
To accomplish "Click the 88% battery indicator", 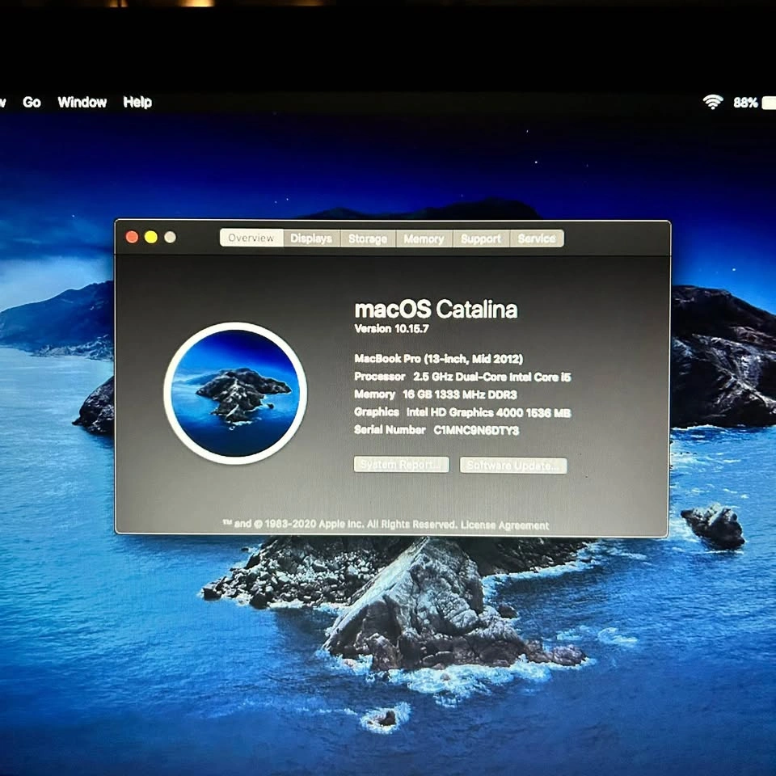I will tap(745, 103).
